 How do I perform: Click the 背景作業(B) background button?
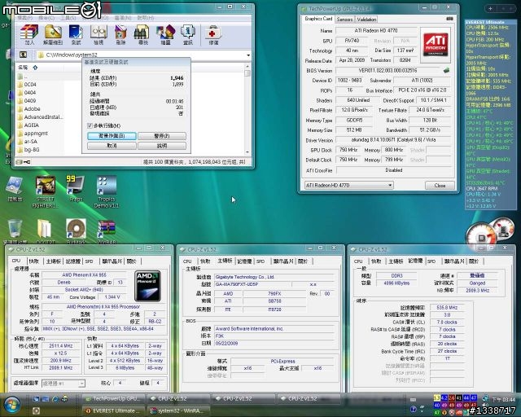click(x=112, y=136)
